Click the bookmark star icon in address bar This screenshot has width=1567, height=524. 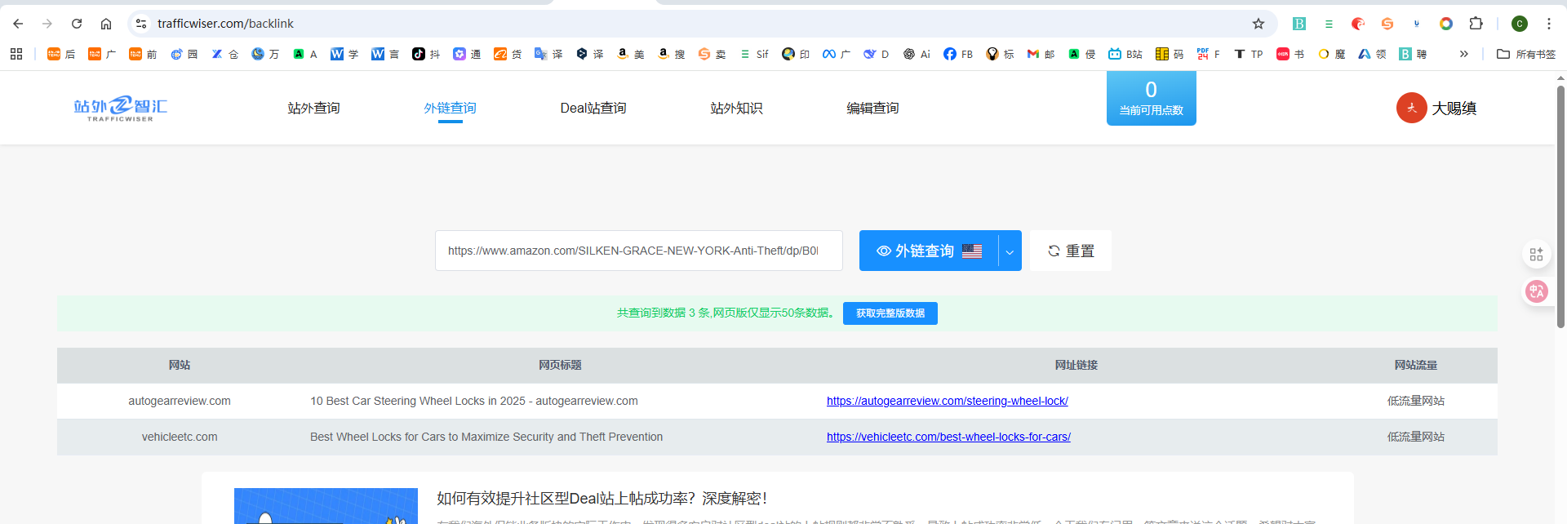[x=1258, y=24]
